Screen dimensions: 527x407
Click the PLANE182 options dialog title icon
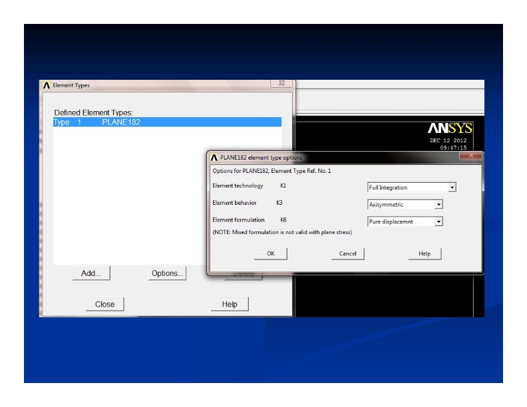pyautogui.click(x=214, y=157)
